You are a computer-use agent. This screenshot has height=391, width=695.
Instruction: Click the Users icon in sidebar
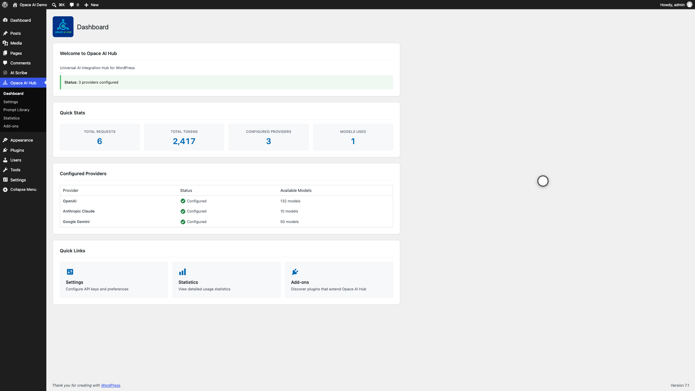(5, 160)
